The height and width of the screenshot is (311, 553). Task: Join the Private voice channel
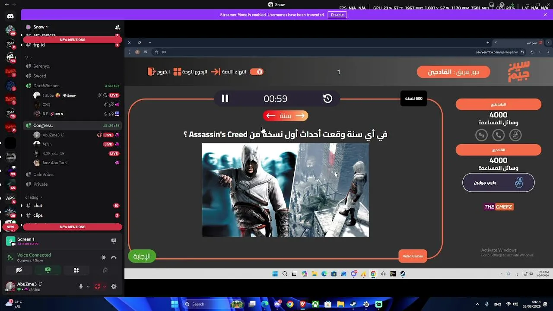pos(73,184)
